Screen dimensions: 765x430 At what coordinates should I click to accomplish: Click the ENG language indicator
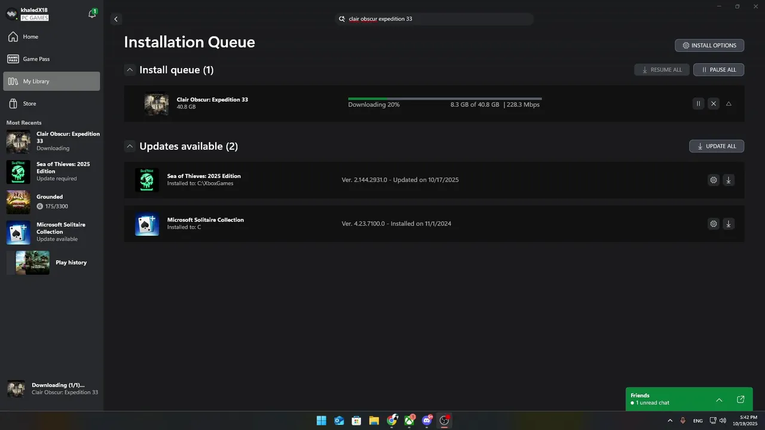point(698,421)
